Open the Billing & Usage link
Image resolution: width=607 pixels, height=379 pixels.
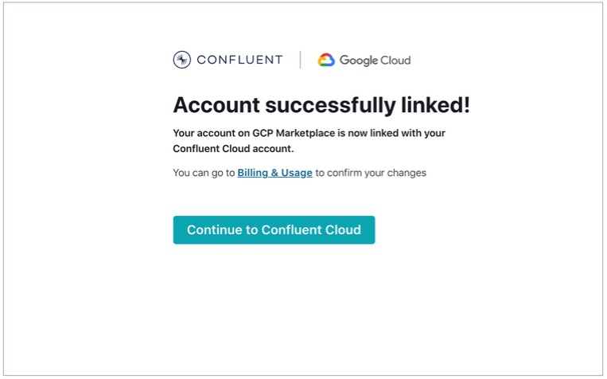coord(274,173)
